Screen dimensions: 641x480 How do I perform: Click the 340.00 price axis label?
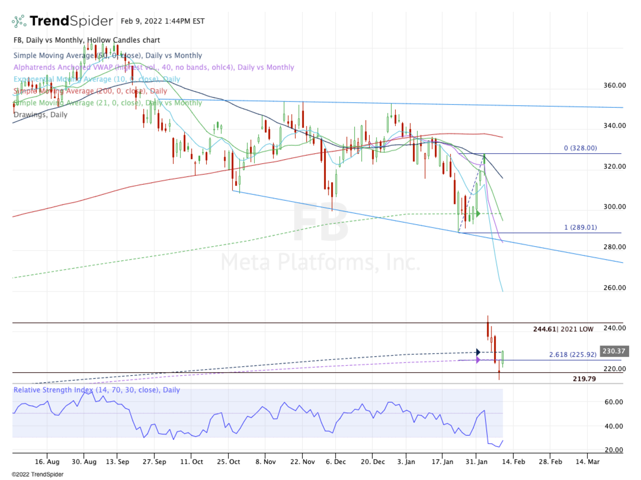click(614, 126)
